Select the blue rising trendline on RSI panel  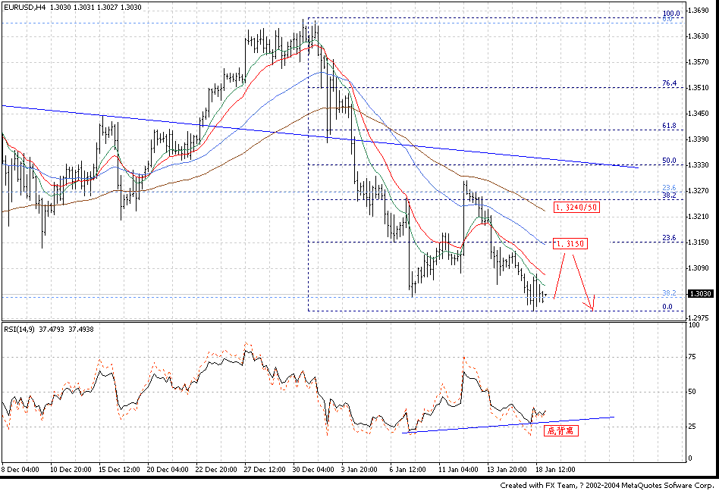(508, 424)
